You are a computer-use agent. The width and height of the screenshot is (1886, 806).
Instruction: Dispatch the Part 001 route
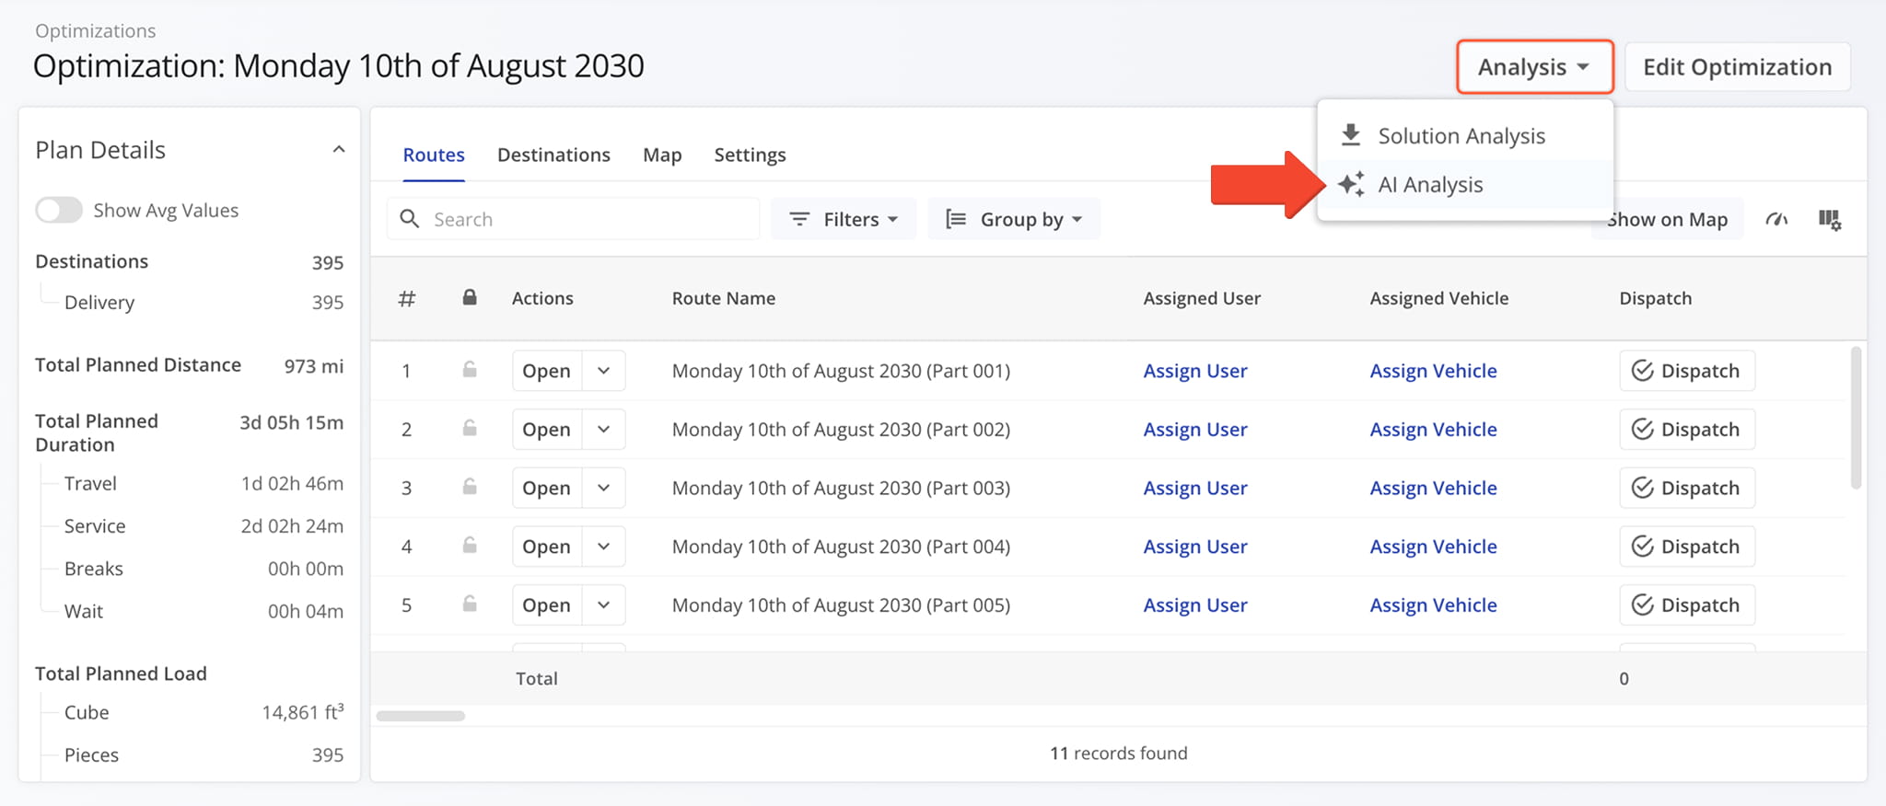(x=1687, y=371)
